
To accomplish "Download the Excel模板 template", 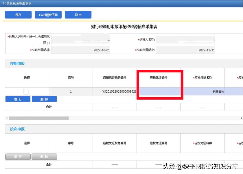I will coord(48,15).
